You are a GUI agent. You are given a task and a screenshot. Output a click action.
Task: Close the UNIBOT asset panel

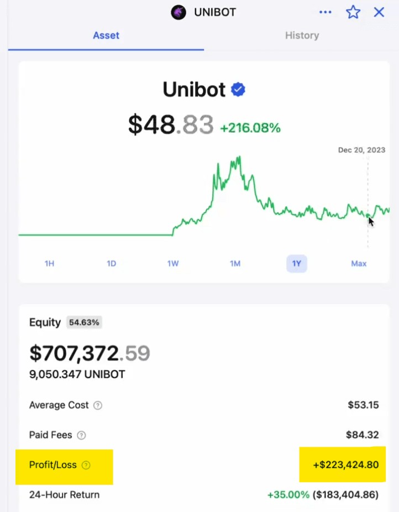click(x=379, y=12)
